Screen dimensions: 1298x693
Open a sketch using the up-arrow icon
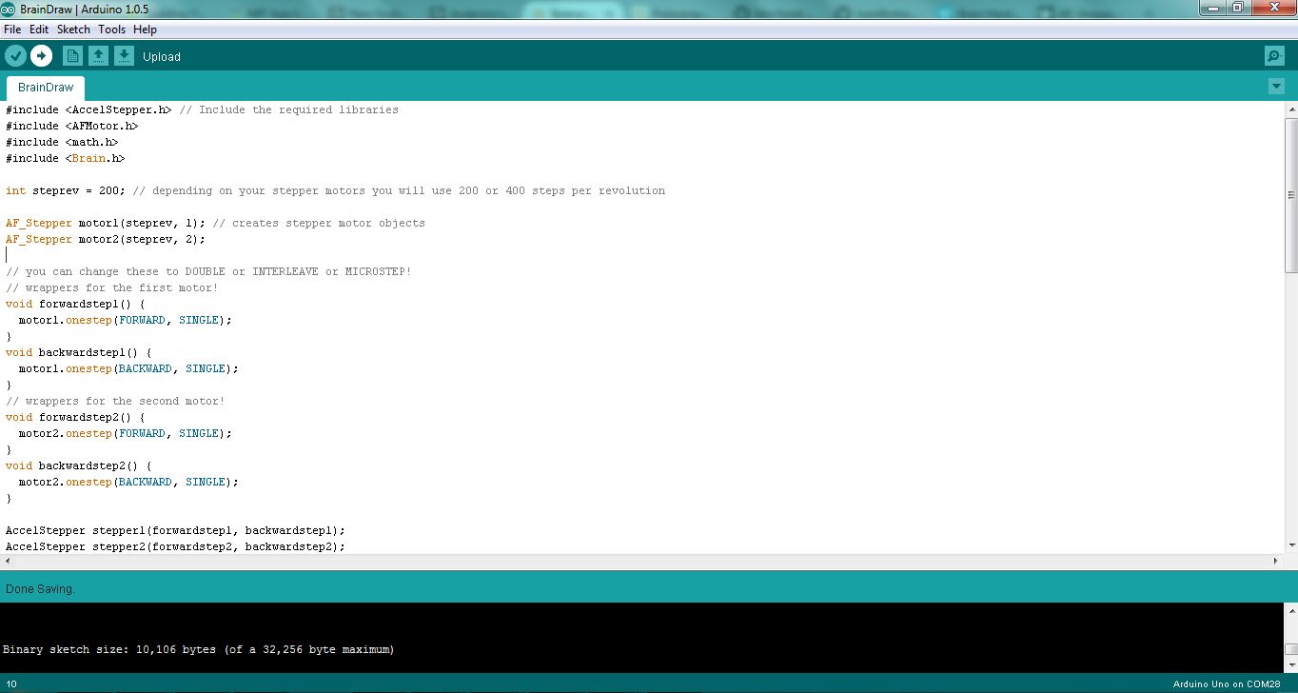coord(98,56)
